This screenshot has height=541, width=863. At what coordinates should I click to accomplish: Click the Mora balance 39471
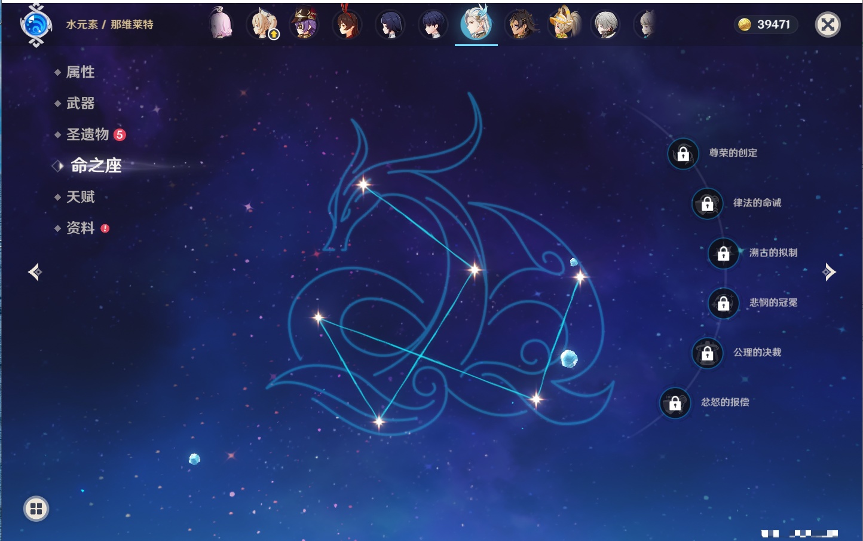coord(766,25)
